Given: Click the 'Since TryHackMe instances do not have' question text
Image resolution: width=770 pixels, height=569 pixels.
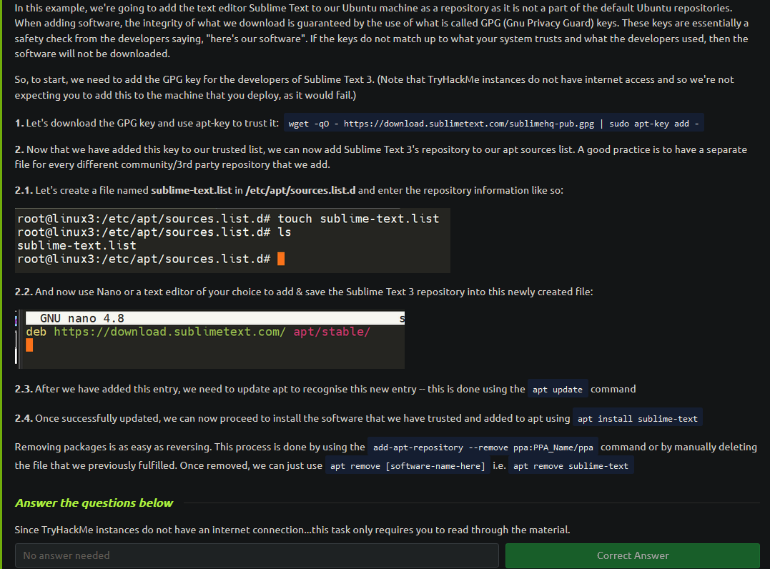Looking at the screenshot, I should (292, 530).
